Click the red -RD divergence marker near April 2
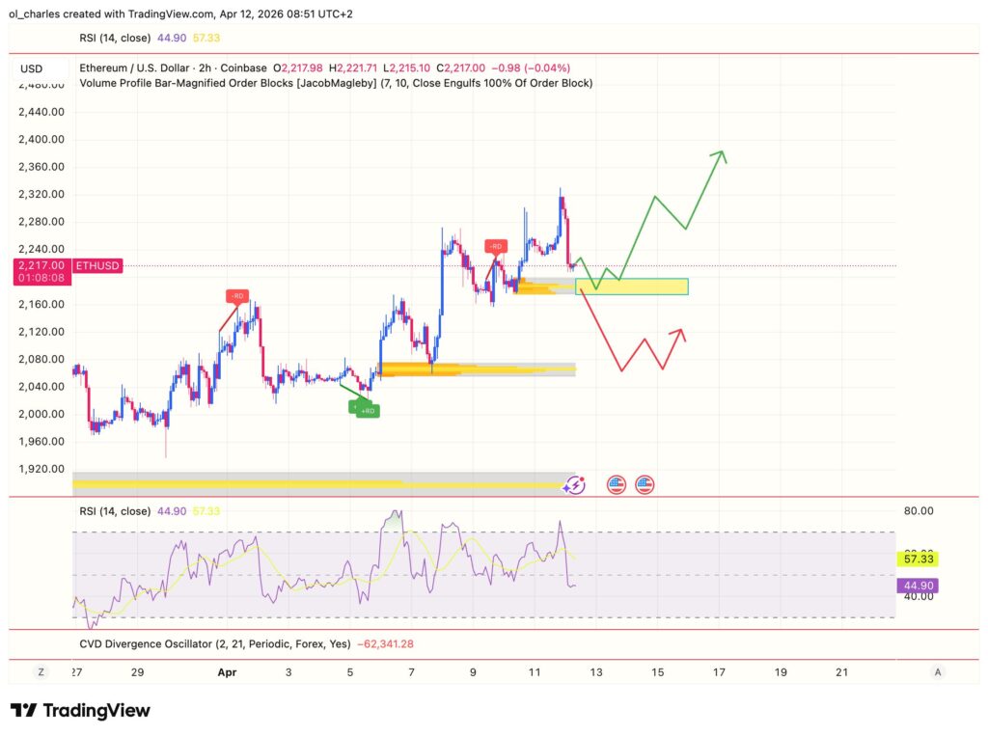 click(237, 297)
